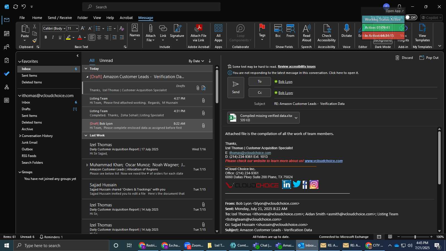The width and height of the screenshot is (446, 251).
Task: Adjust the zoom slider in status bar
Action: click(415, 237)
